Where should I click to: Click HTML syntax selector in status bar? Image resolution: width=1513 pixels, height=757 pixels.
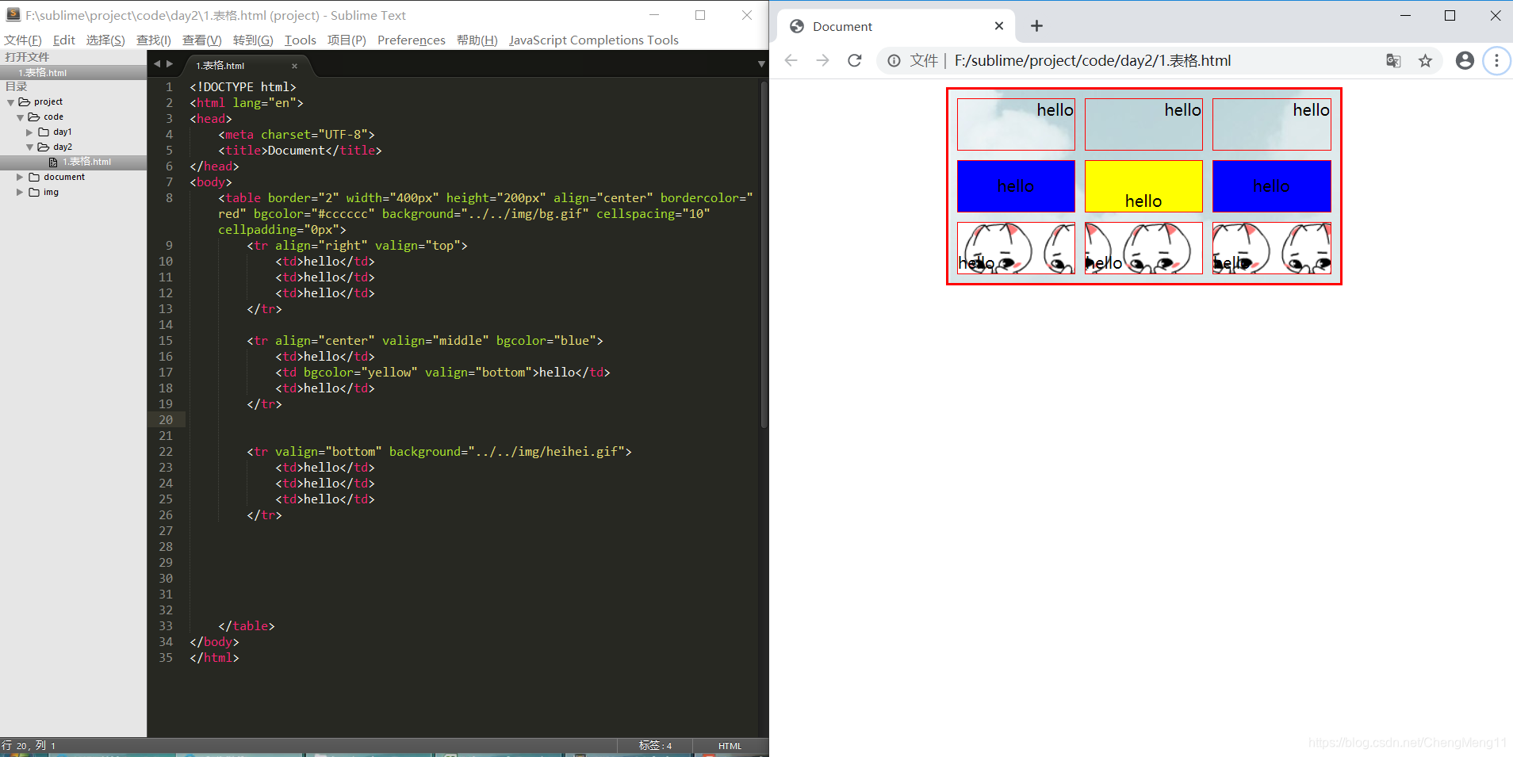click(x=730, y=746)
